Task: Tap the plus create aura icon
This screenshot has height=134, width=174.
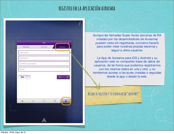Action: coord(33,101)
